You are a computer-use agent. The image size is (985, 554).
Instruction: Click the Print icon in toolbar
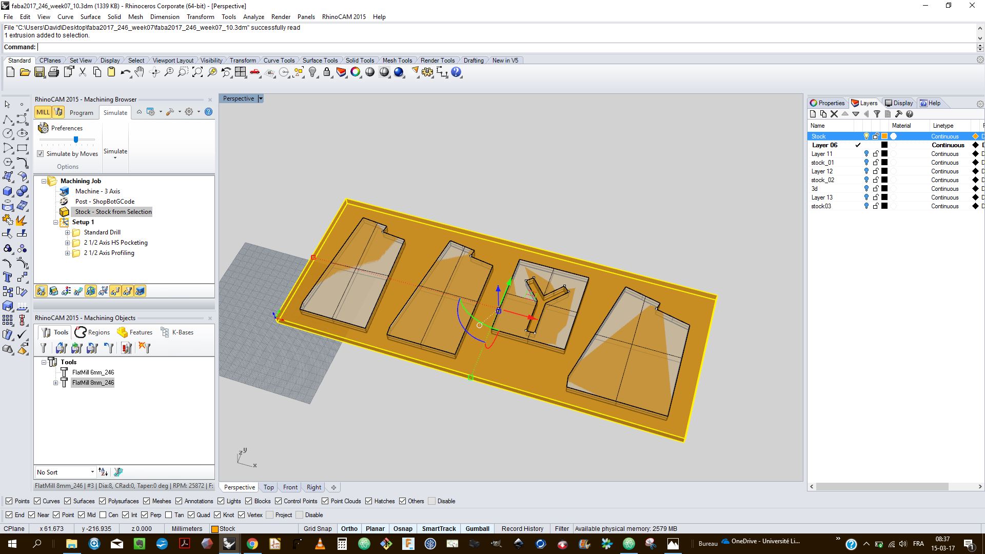click(x=53, y=72)
